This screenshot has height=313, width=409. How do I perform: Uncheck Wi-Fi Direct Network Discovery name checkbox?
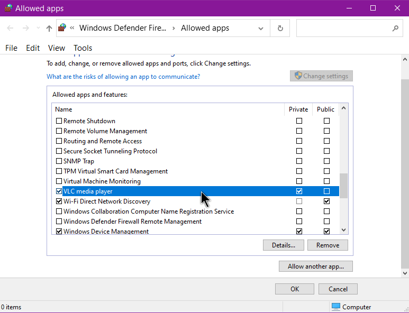point(59,201)
